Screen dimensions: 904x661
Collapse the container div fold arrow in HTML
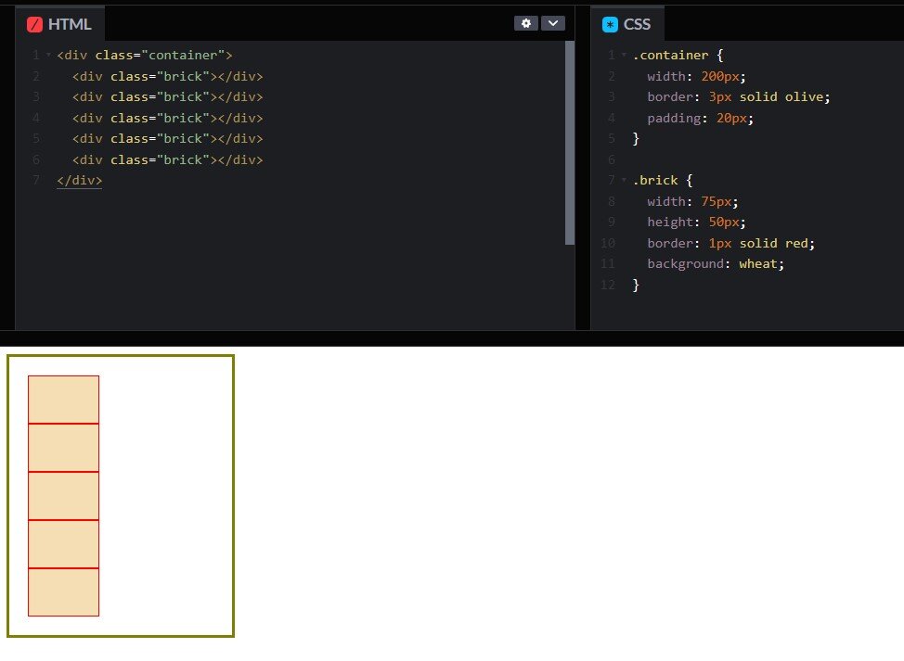pyautogui.click(x=48, y=56)
